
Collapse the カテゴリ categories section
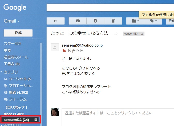click(1, 72)
